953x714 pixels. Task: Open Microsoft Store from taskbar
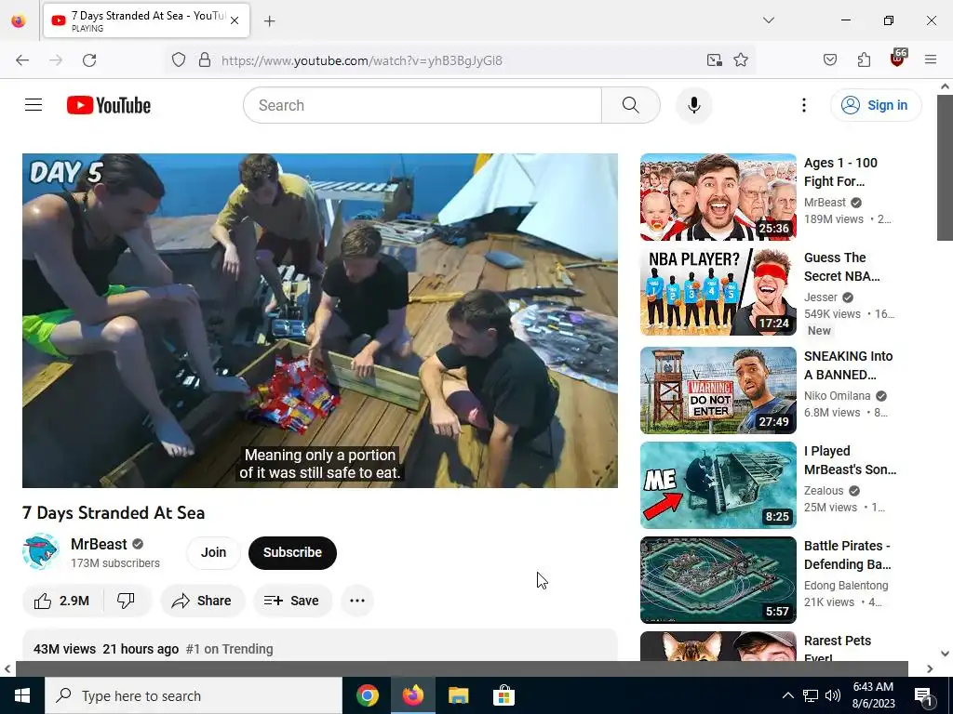pyautogui.click(x=503, y=695)
